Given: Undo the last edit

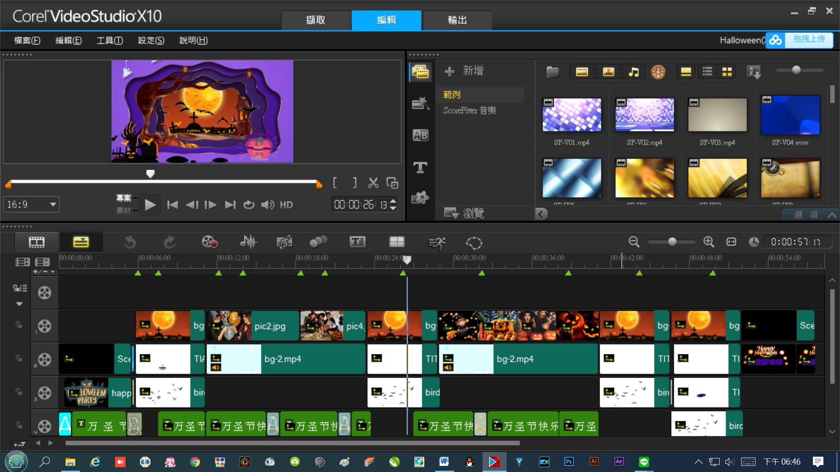Looking at the screenshot, I should tap(130, 242).
